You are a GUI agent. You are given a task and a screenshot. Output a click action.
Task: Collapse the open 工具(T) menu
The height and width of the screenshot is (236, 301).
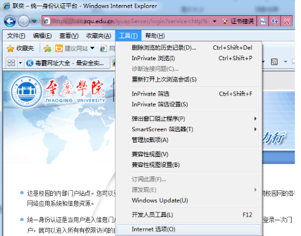coord(128,36)
